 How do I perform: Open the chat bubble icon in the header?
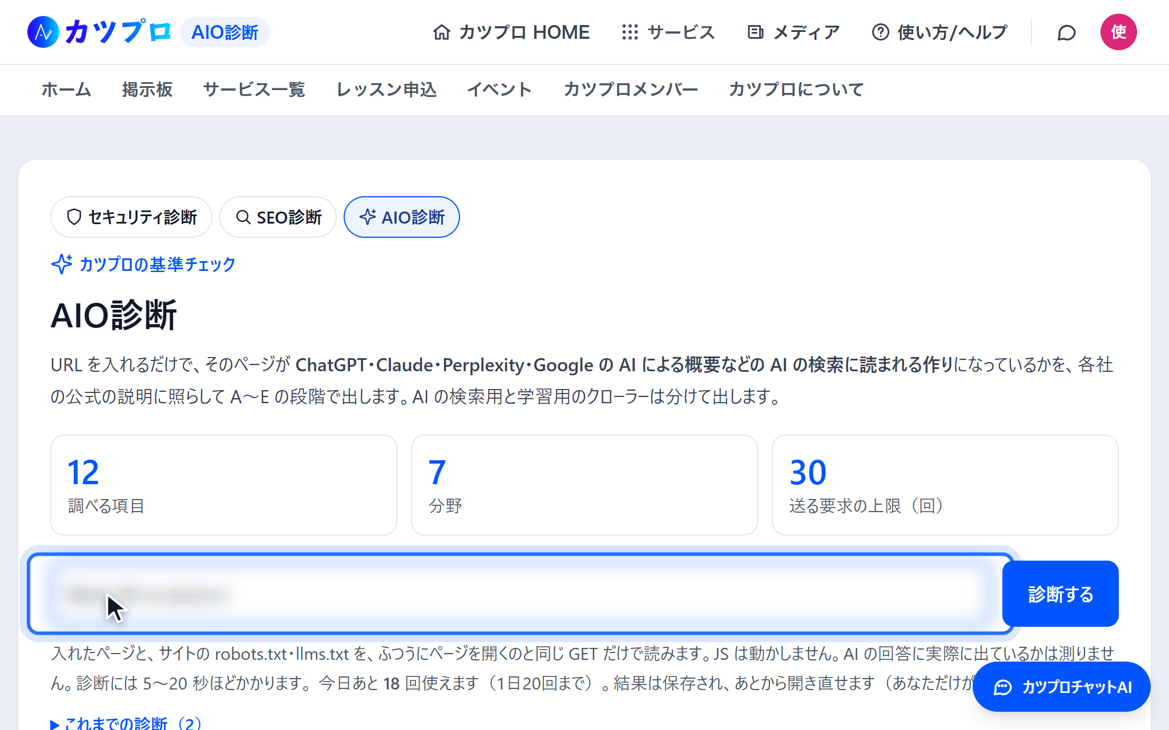click(1066, 33)
